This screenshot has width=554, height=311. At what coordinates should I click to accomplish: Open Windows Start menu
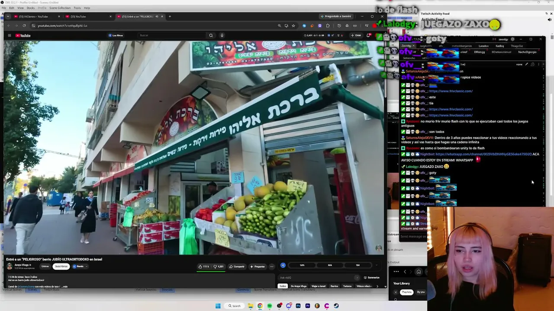pos(218,306)
